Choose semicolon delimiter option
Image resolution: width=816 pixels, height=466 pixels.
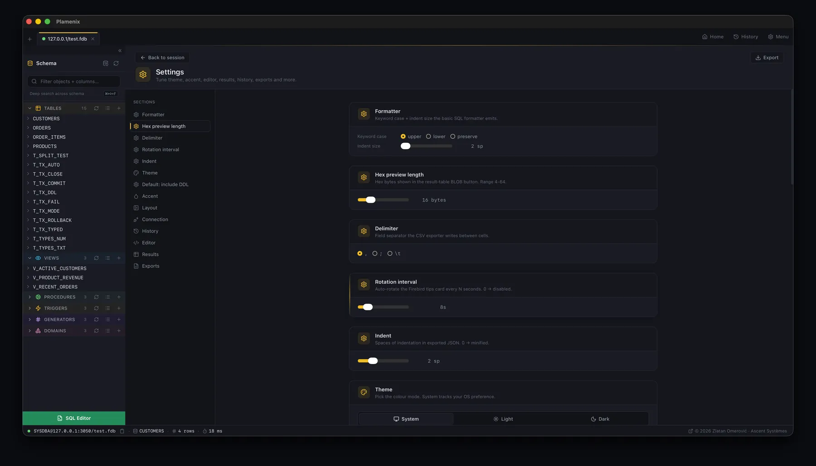pos(375,253)
